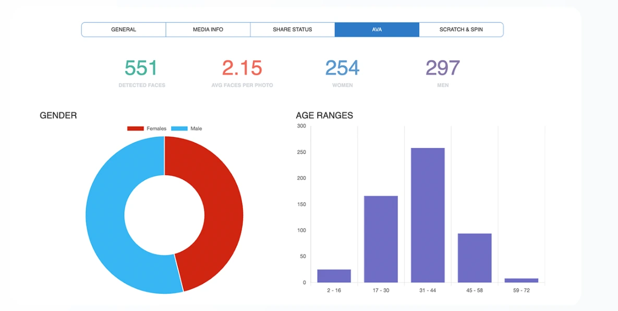Image resolution: width=618 pixels, height=311 pixels.
Task: Select the 59 - 72 age bar
Action: tap(522, 280)
